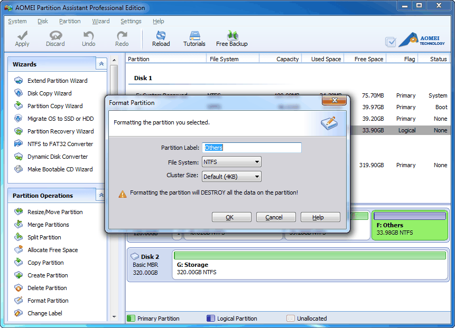Viewport: 455px width, 328px height.
Task: Launch Free Backup from the toolbar
Action: (231, 37)
